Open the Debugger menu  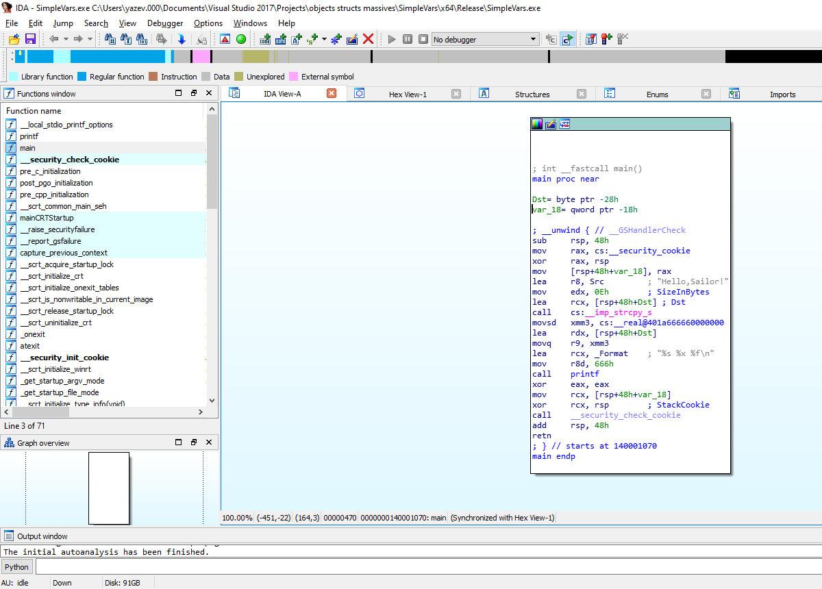point(165,23)
